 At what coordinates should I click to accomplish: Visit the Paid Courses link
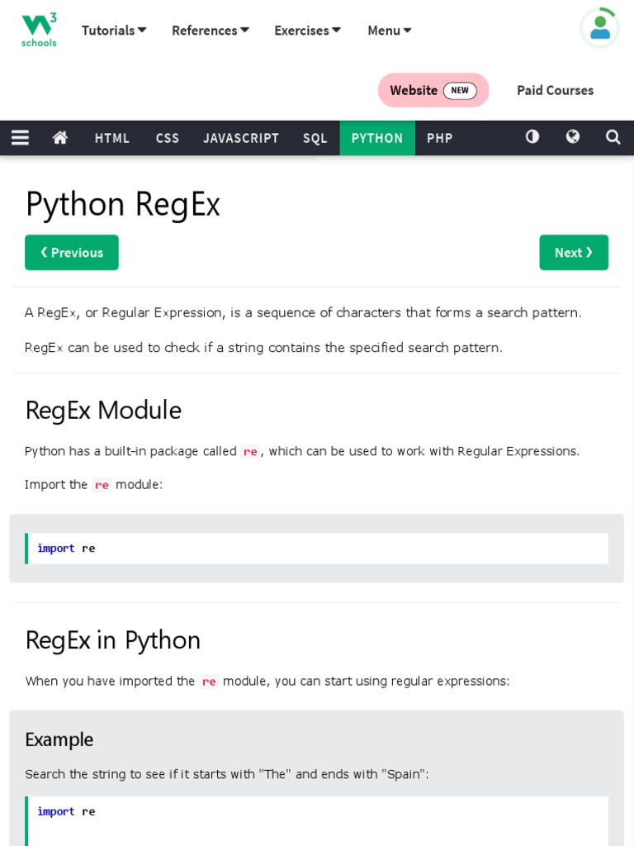pyautogui.click(x=555, y=90)
